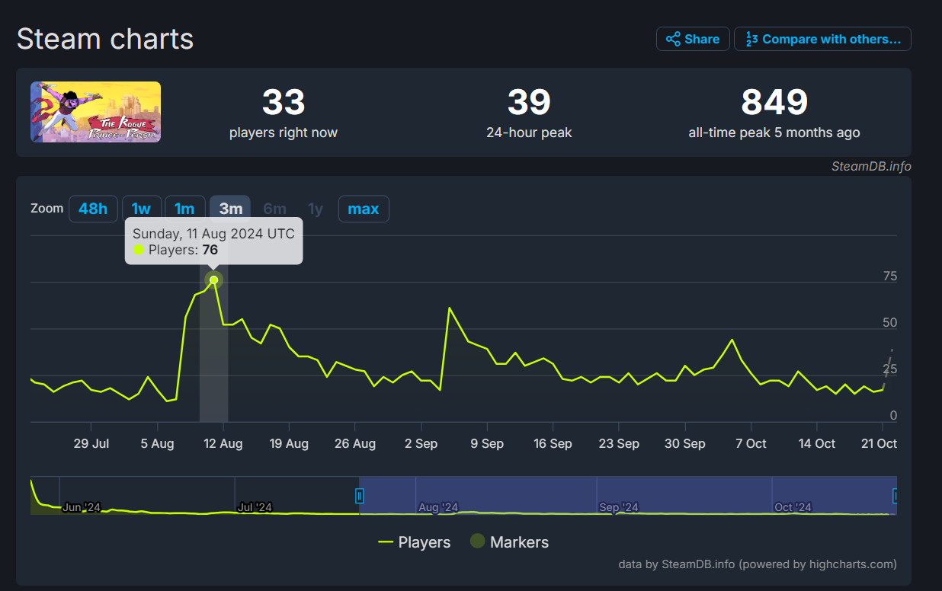
Task: Choose the 1y zoom option
Action: click(x=316, y=209)
